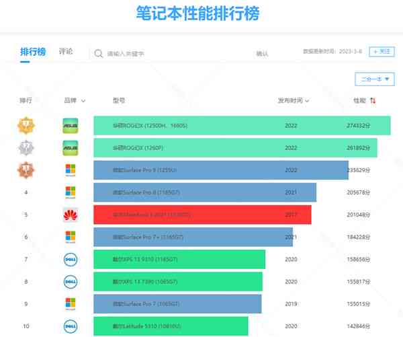Viewport: 403px width, 337px height.
Task: Click the score 184228分
Action: (358, 237)
